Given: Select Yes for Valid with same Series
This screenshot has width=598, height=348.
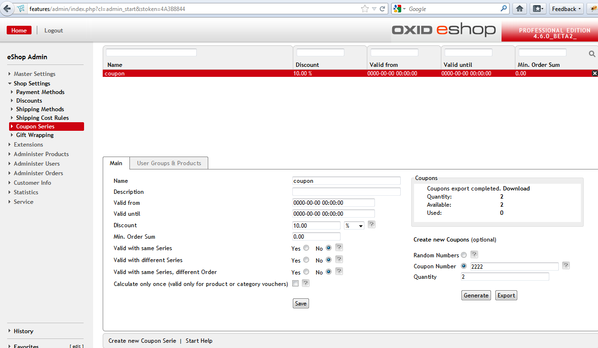Looking at the screenshot, I should [x=306, y=248].
